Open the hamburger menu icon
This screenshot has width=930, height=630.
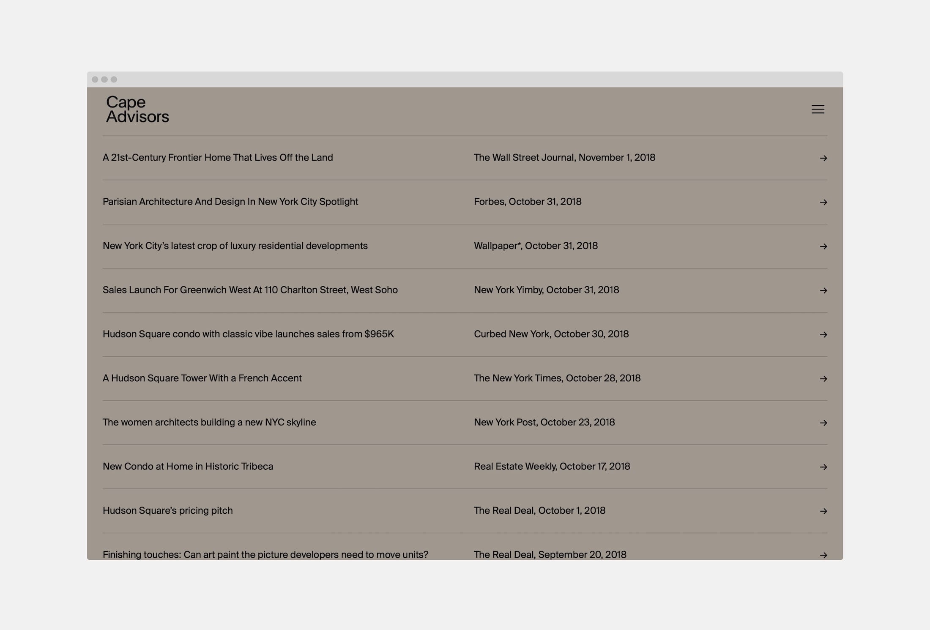pyautogui.click(x=818, y=110)
